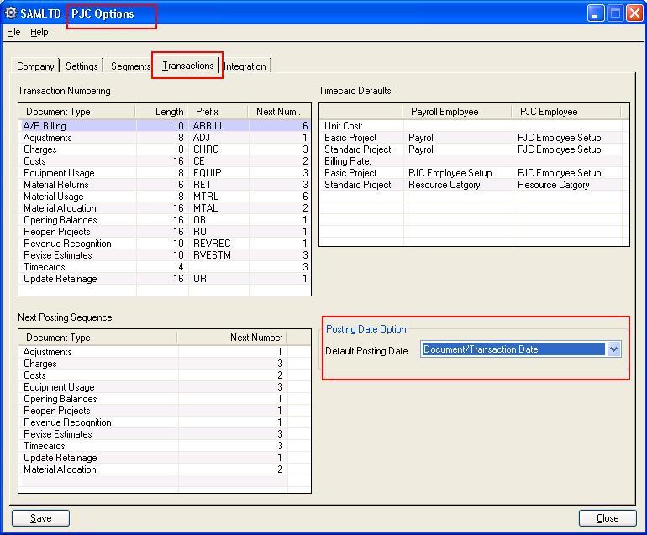Select Material Allocation in Next Posting Sequence
Screen dimensions: 647x535
coord(155,469)
